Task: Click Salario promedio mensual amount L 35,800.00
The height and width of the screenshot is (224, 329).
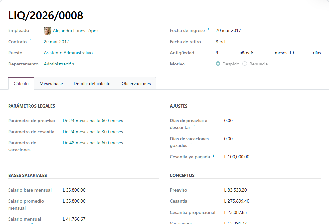Action: [x=74, y=201]
